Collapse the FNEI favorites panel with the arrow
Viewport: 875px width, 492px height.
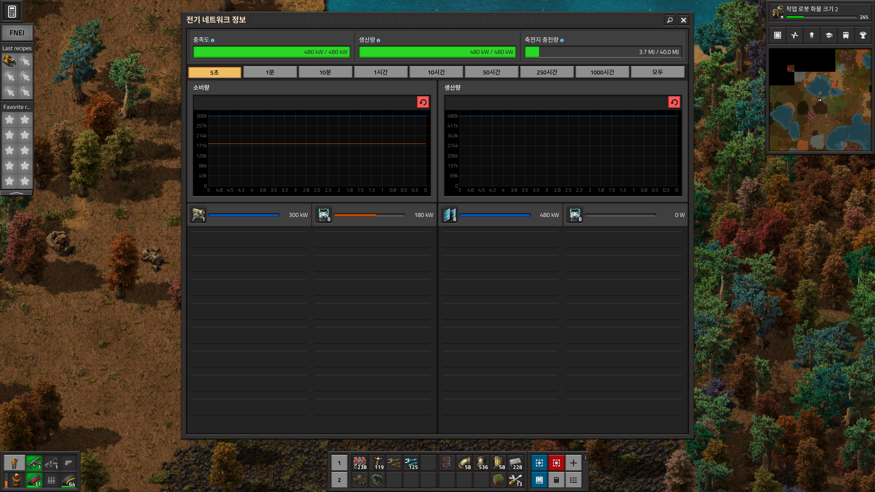pyautogui.click(x=17, y=193)
